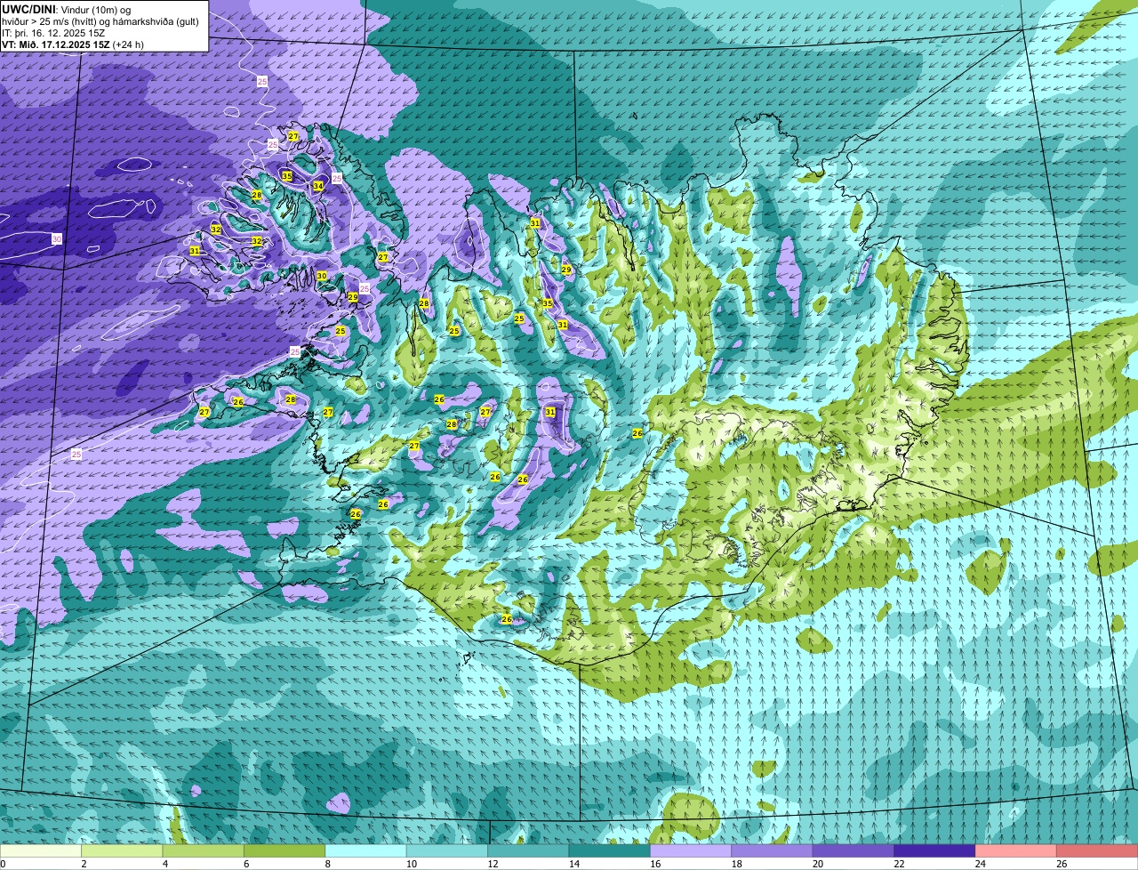Image resolution: width=1138 pixels, height=870 pixels.
Task: Click the legend swatch above 26 m/s
Action: [1098, 850]
